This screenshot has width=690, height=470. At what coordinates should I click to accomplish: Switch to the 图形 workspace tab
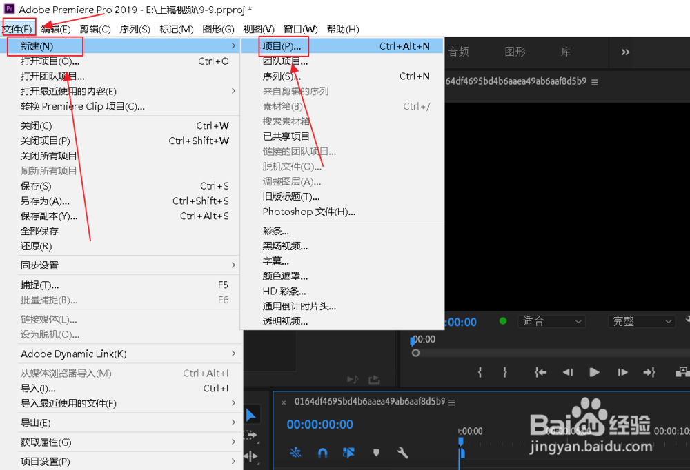coord(515,52)
